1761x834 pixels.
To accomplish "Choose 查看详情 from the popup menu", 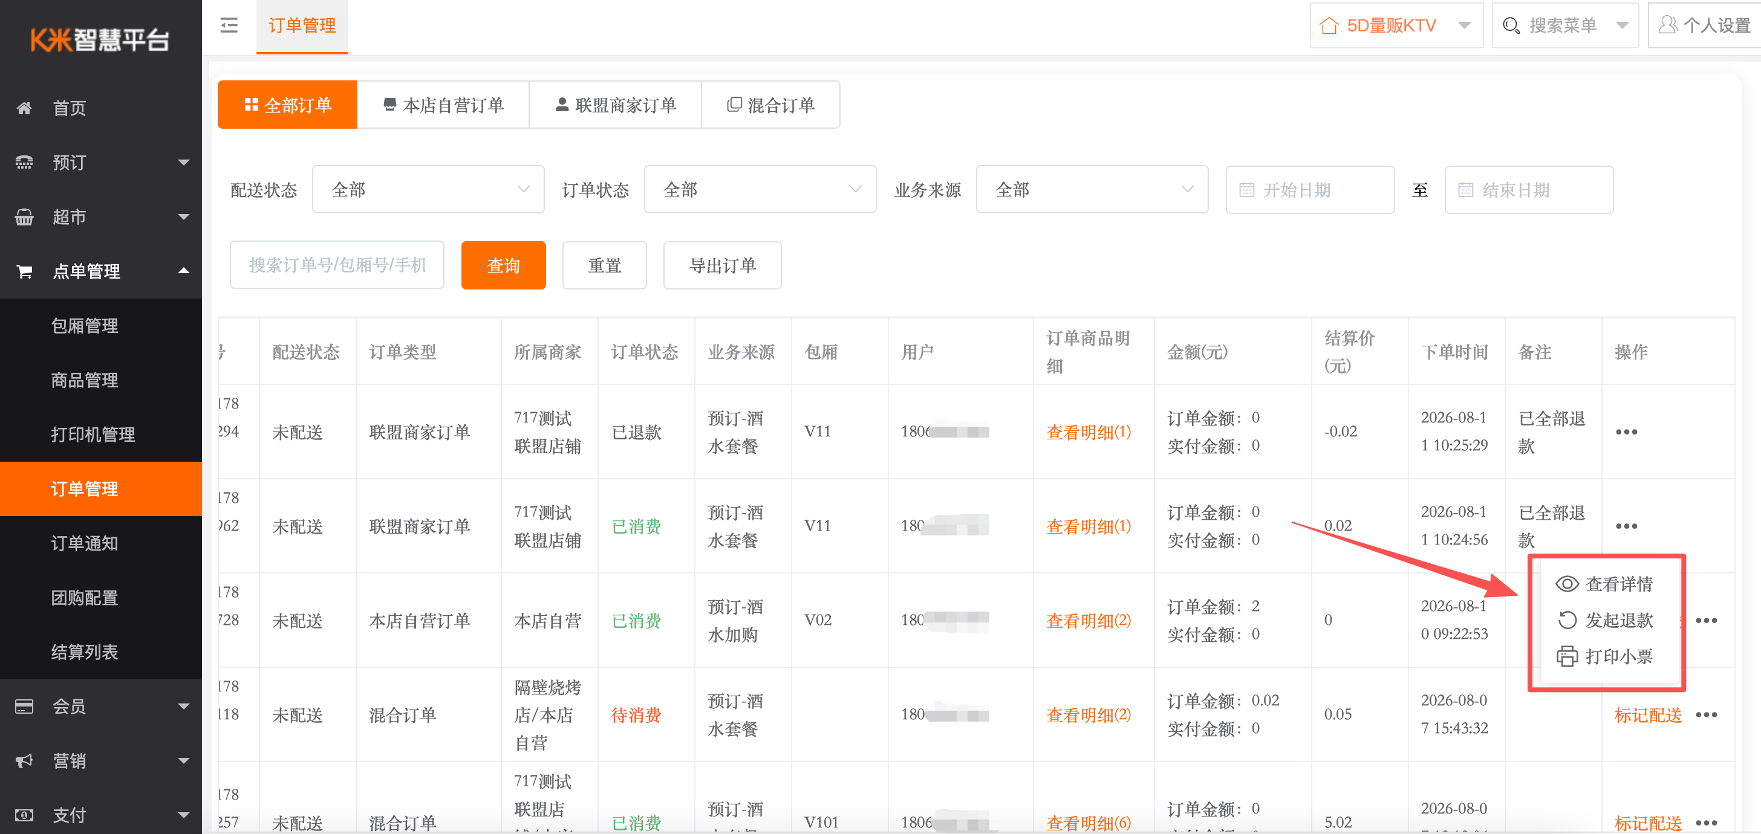I will [1604, 584].
